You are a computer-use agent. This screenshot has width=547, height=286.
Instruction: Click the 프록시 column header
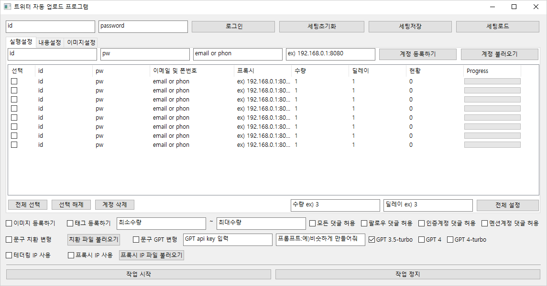point(263,71)
